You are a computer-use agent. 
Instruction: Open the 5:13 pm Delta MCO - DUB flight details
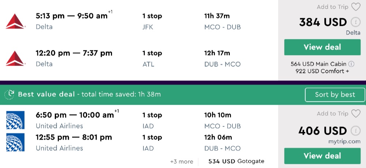[73, 16]
